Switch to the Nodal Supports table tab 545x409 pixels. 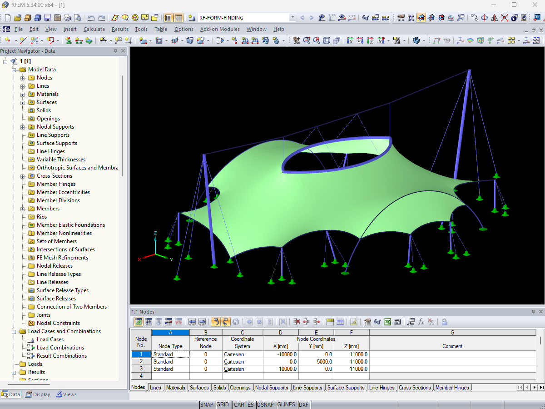(271, 388)
